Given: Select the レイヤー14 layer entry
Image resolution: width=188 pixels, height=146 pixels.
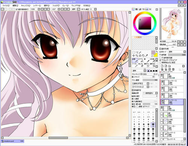Looking at the screenshot, I should click(172, 95).
